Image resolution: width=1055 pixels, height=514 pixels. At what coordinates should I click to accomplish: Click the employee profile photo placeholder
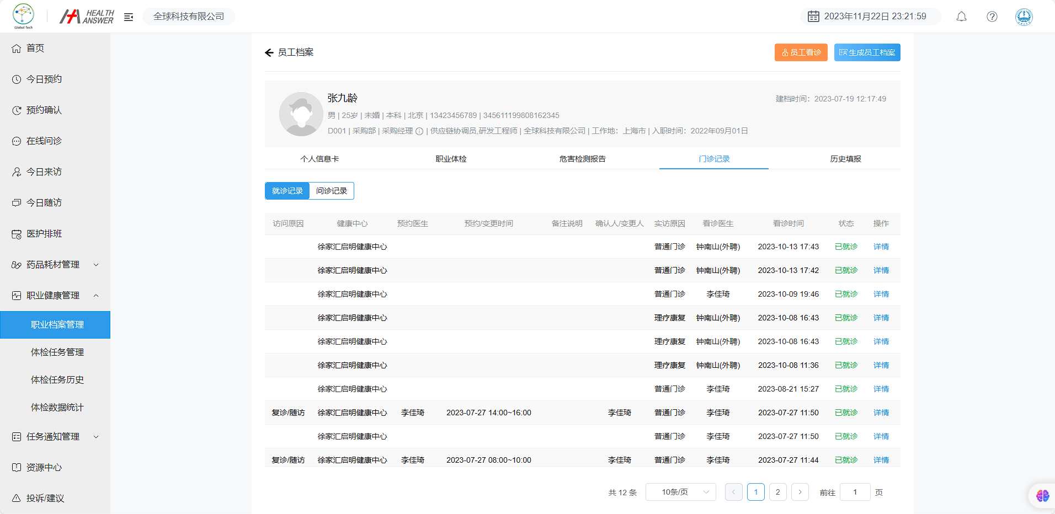click(301, 114)
